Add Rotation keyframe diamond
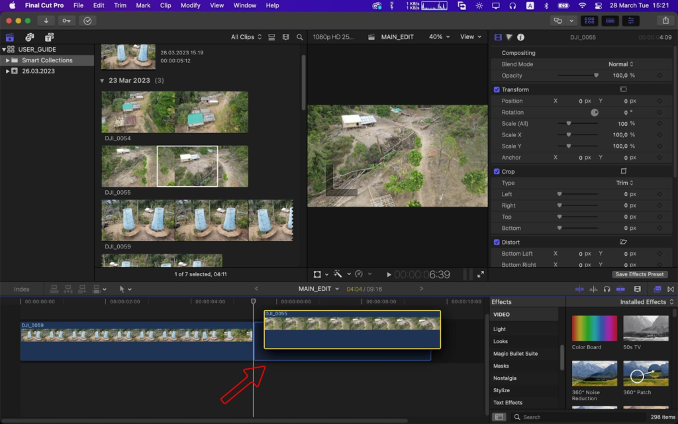This screenshot has height=424, width=678. (659, 112)
